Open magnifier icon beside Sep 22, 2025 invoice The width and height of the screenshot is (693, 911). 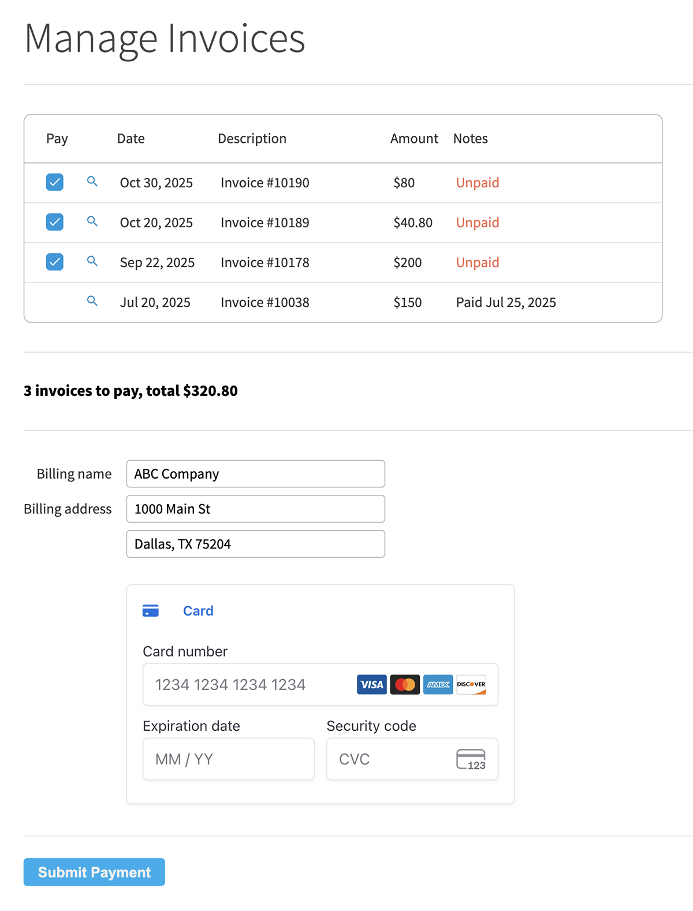92,261
